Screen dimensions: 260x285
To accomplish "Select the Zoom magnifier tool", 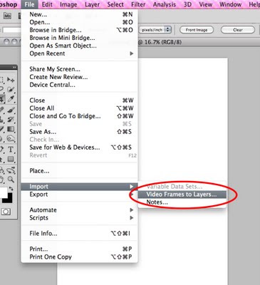I will 11,180.
